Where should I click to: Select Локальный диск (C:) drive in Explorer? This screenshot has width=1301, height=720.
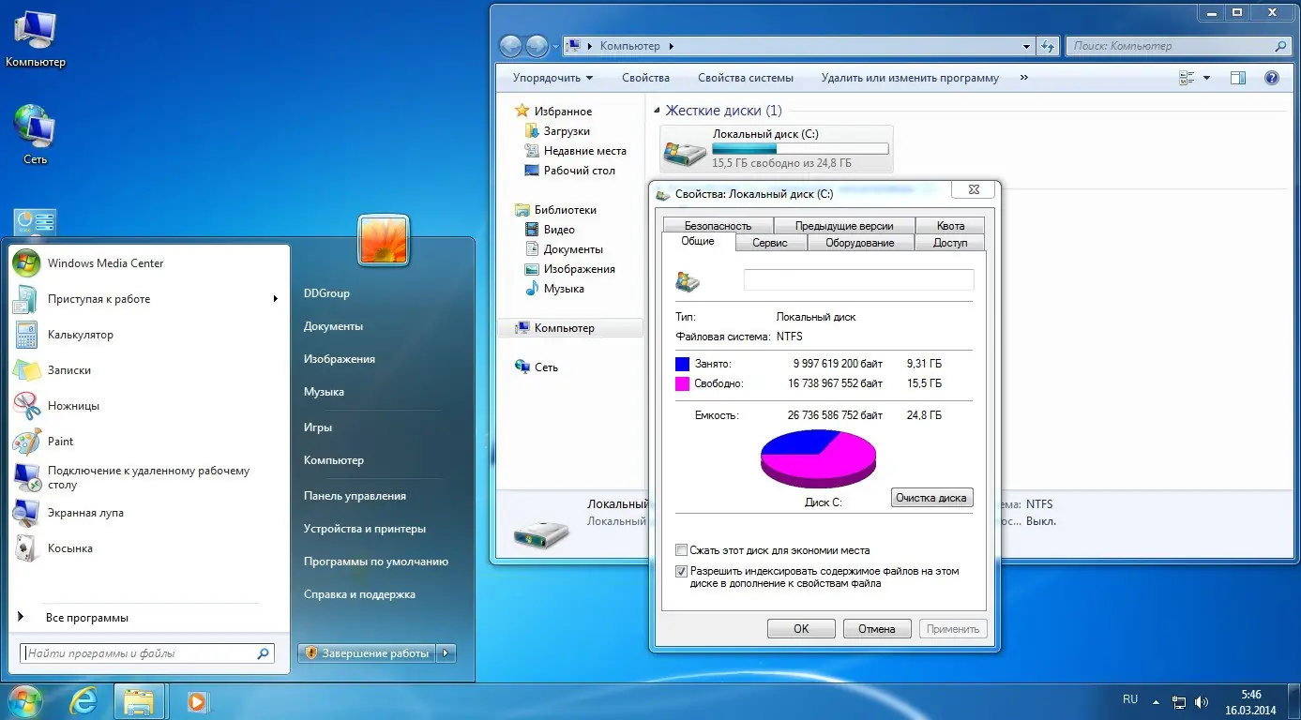click(777, 149)
